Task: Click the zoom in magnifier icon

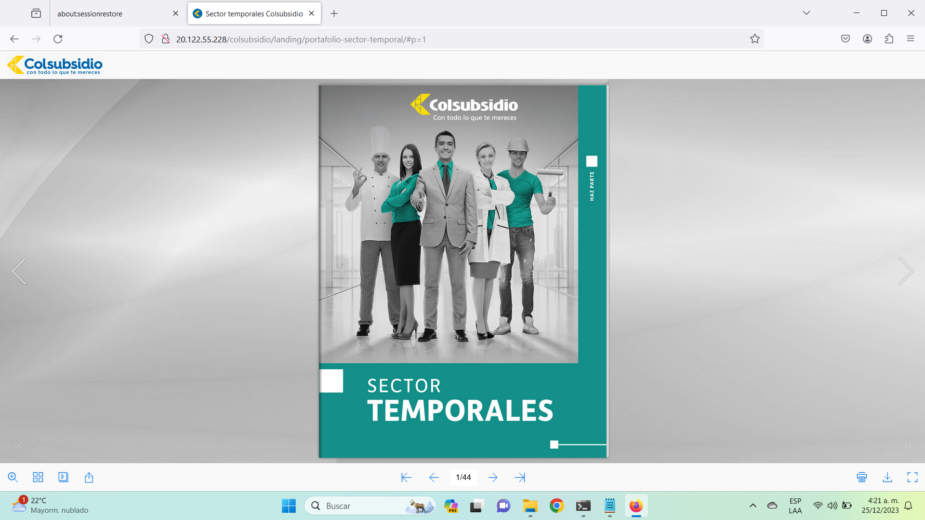Action: pos(13,477)
